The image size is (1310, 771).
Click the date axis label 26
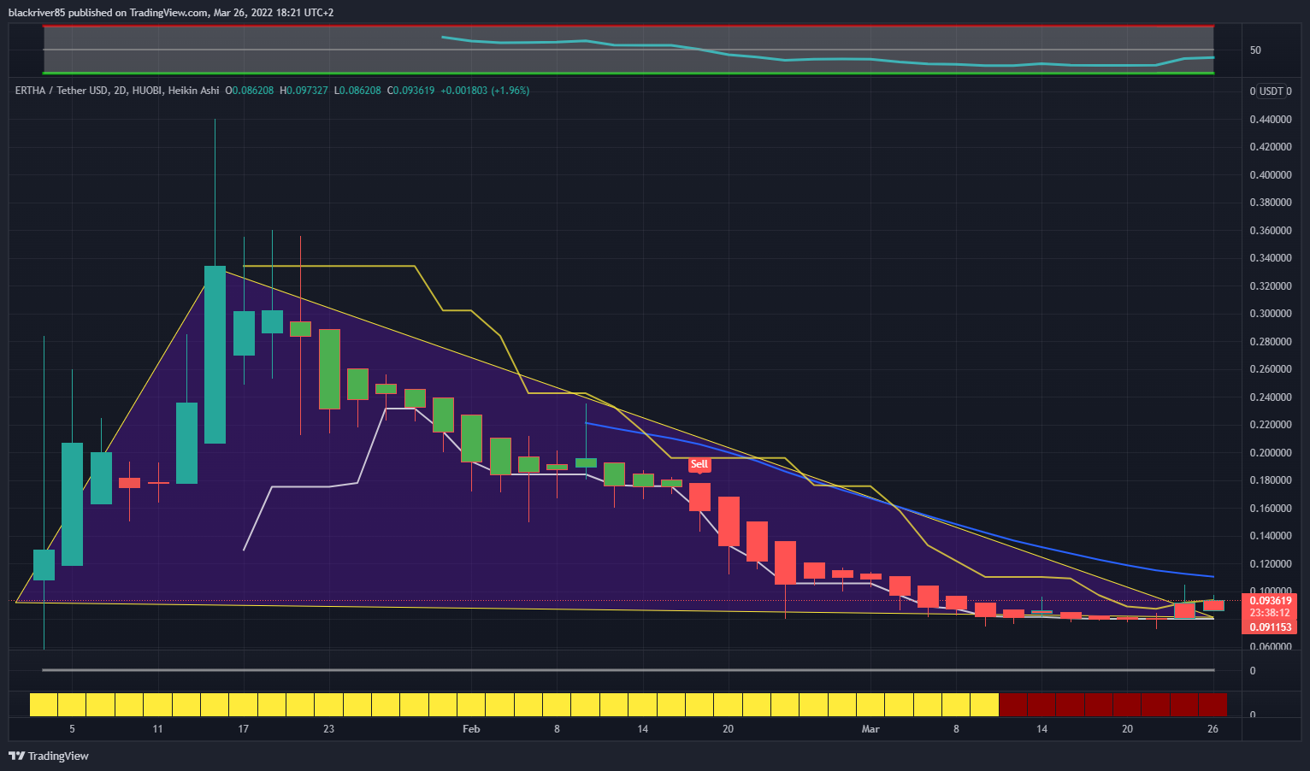(1213, 729)
